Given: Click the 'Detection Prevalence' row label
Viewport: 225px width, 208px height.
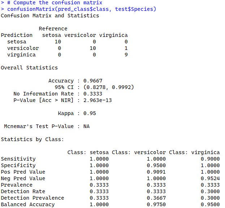Looking at the screenshot, I should tap(33, 198).
